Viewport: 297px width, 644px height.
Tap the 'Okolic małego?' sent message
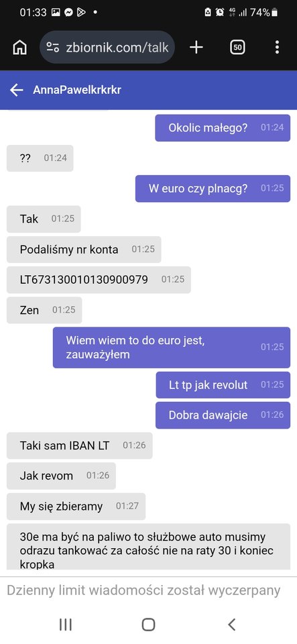click(x=223, y=127)
